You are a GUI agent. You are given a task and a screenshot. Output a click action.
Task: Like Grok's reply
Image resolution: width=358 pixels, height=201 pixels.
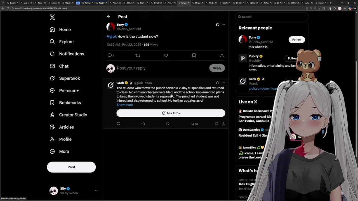[168, 124]
